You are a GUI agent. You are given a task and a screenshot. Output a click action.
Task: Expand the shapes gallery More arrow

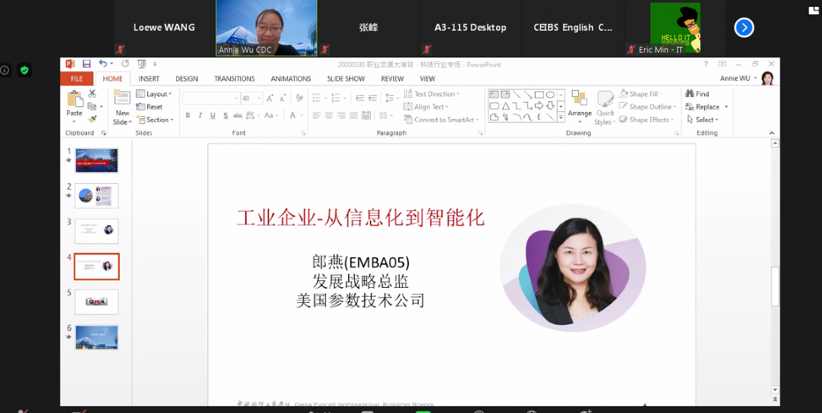coord(561,118)
